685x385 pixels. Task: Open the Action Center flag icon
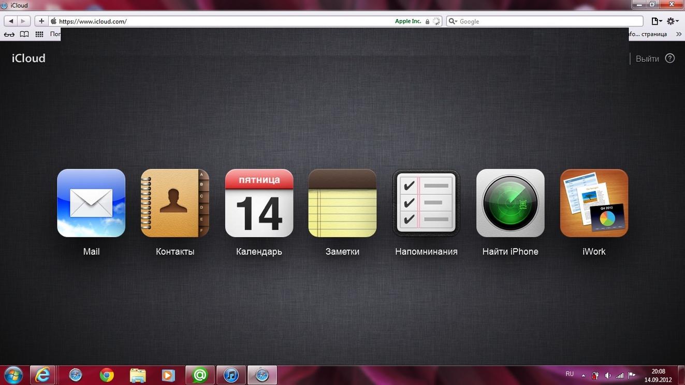pyautogui.click(x=632, y=375)
